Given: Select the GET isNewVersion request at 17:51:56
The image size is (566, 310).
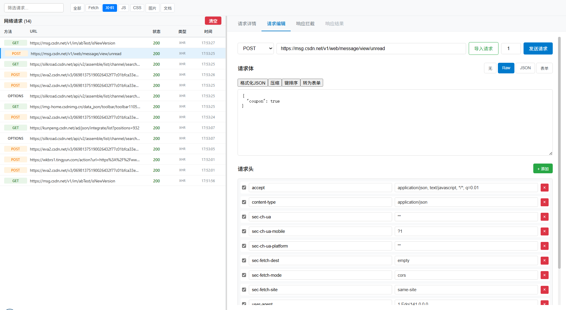Looking at the screenshot, I should click(x=113, y=181).
